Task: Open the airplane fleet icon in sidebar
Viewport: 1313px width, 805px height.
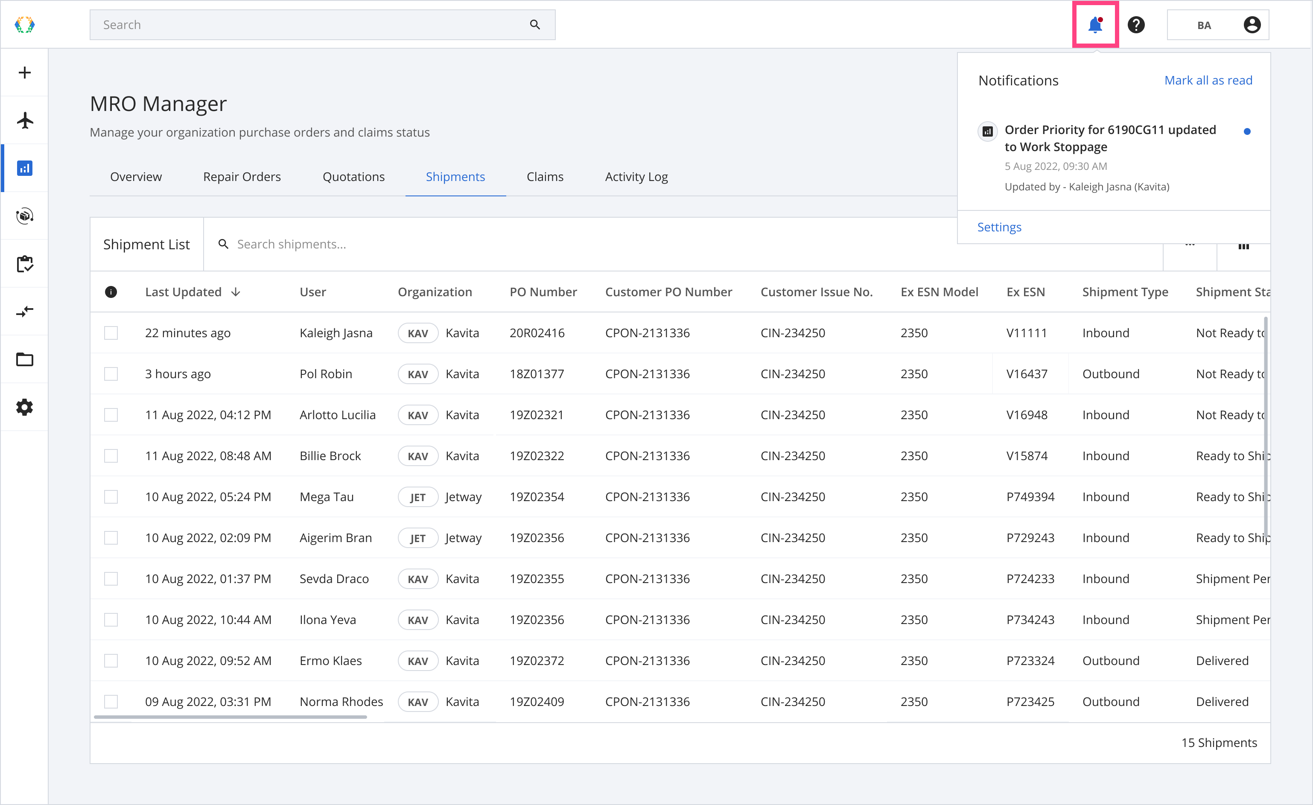Action: pos(24,120)
